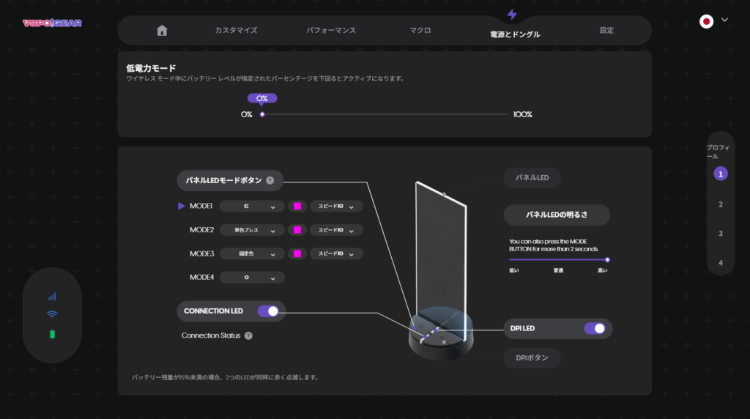Expand the MODE2 speed dropdown
This screenshot has width=750, height=419.
(336, 230)
